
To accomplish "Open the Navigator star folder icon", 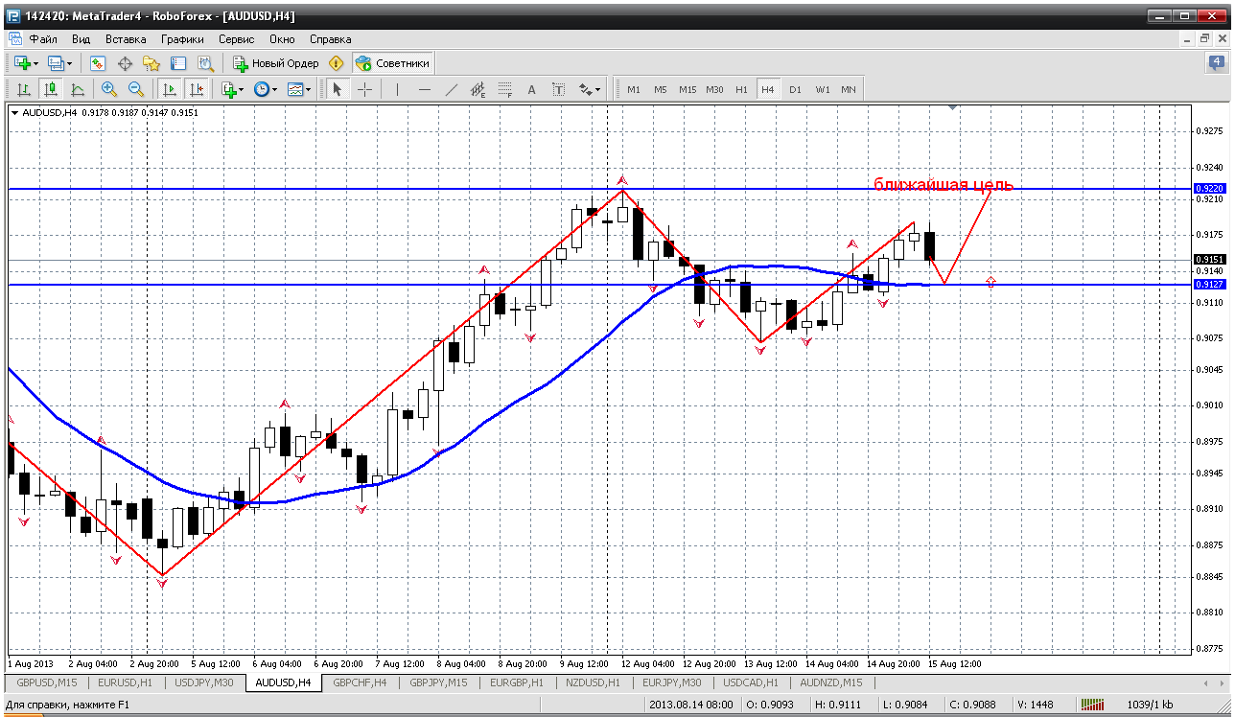I will [x=151, y=63].
